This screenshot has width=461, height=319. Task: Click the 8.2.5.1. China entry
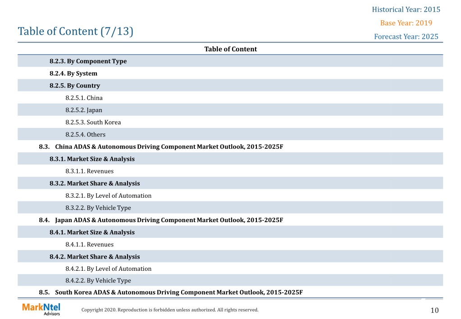point(84,98)
